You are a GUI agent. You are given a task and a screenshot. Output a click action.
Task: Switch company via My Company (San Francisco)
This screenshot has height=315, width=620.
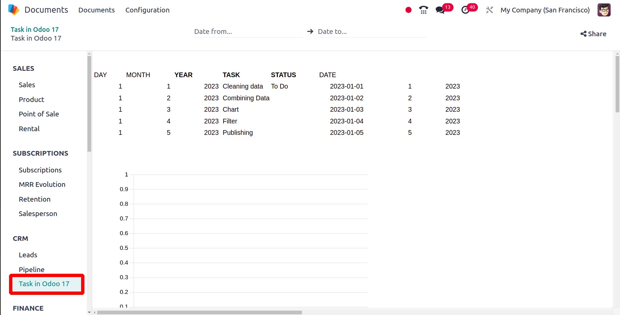click(x=545, y=10)
